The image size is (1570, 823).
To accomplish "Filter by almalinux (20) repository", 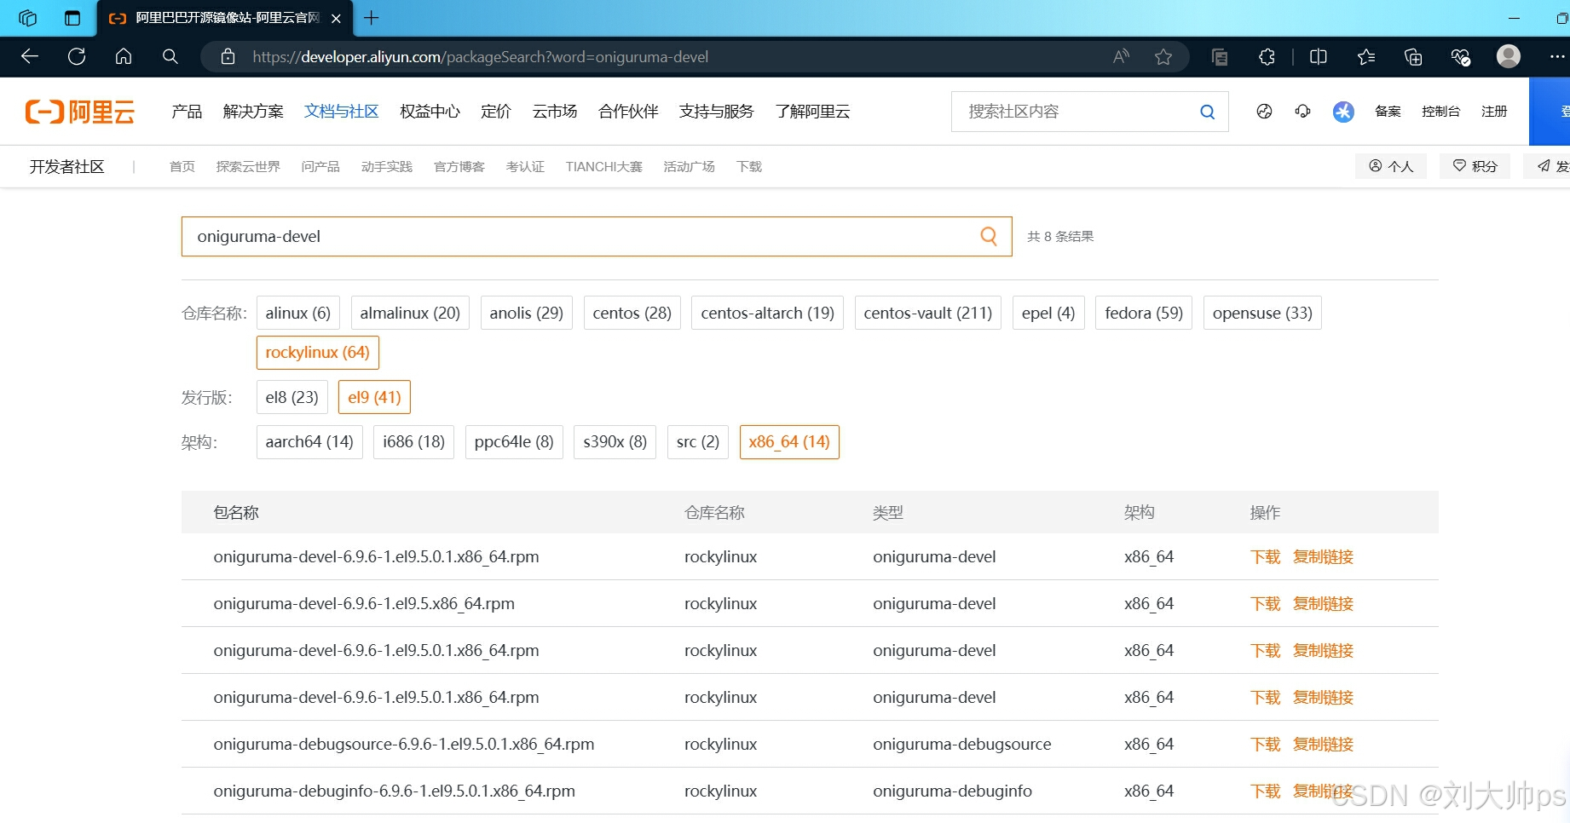I will [x=410, y=313].
